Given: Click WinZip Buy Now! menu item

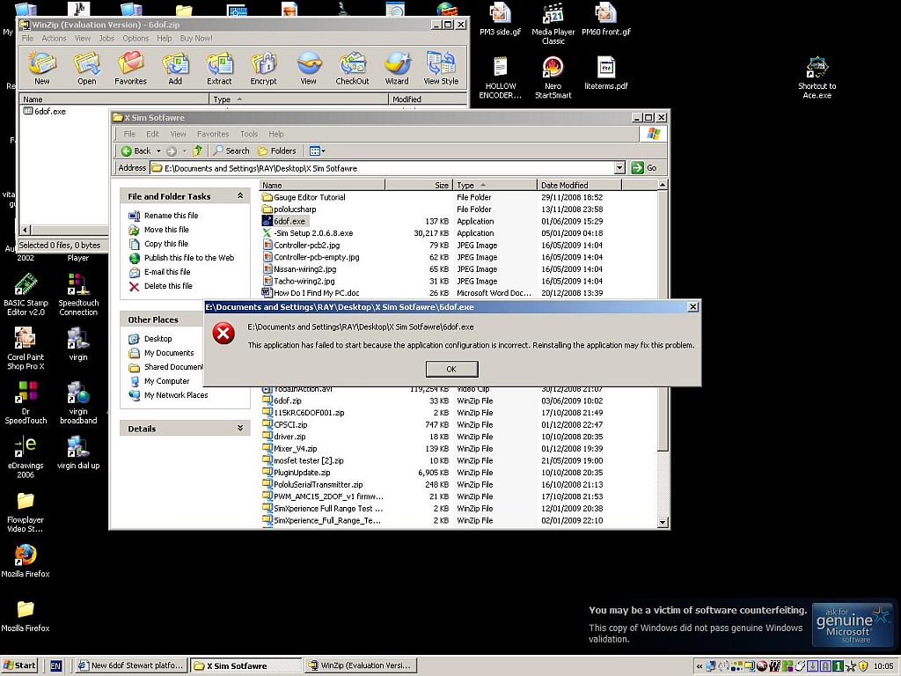Looking at the screenshot, I should 196,38.
